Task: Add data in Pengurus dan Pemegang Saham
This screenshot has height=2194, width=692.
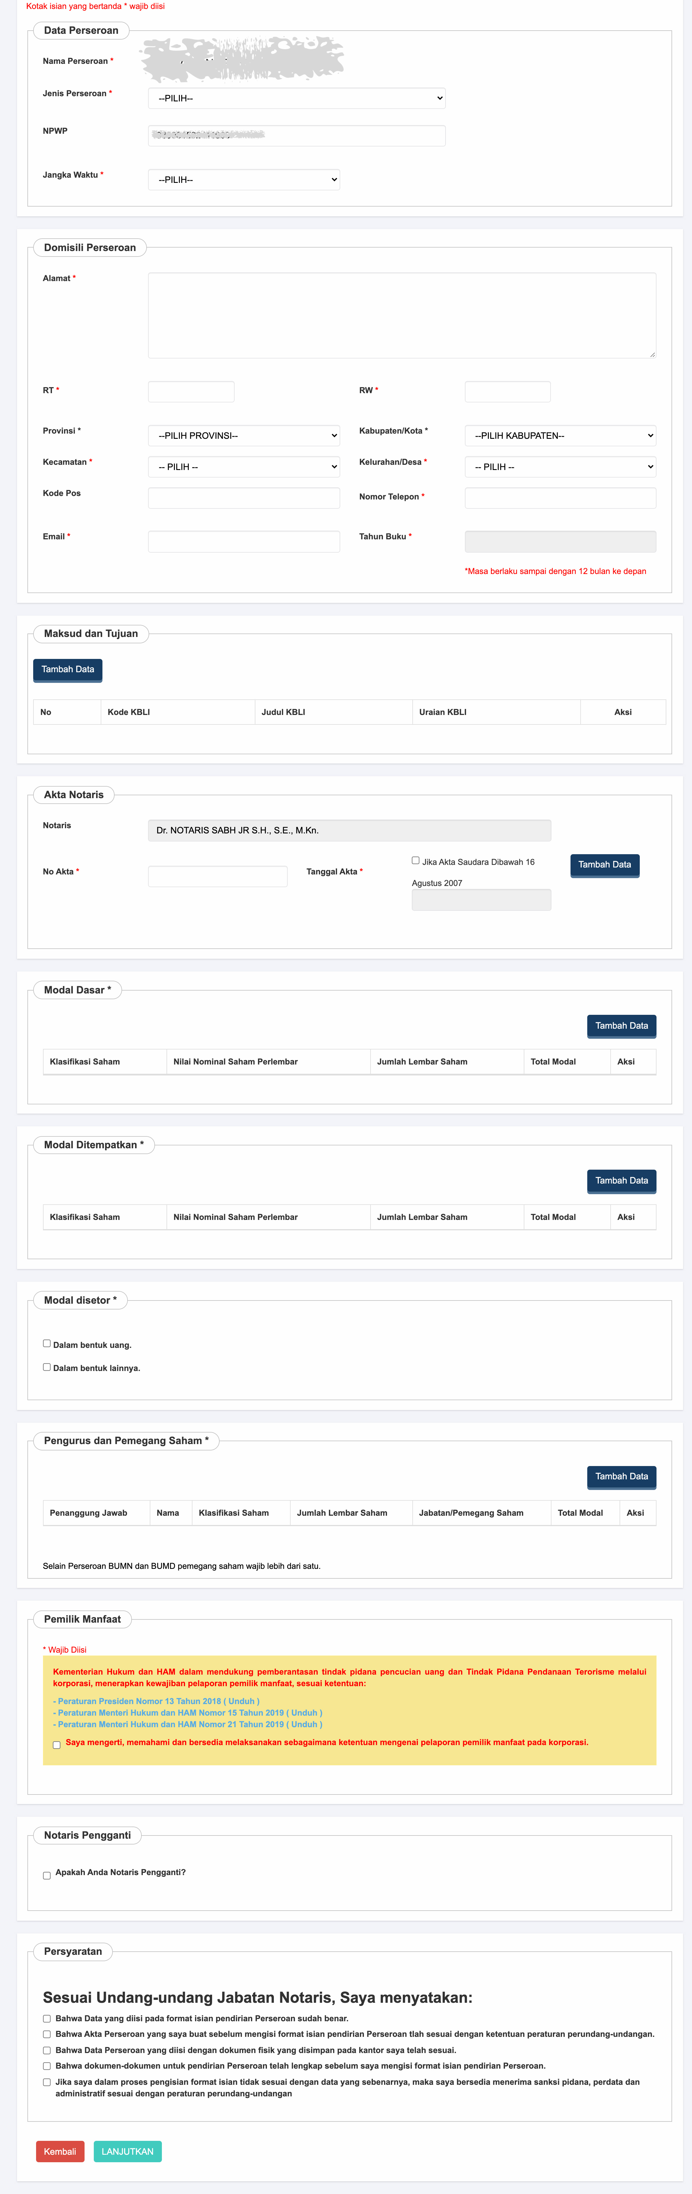Action: (x=621, y=1476)
